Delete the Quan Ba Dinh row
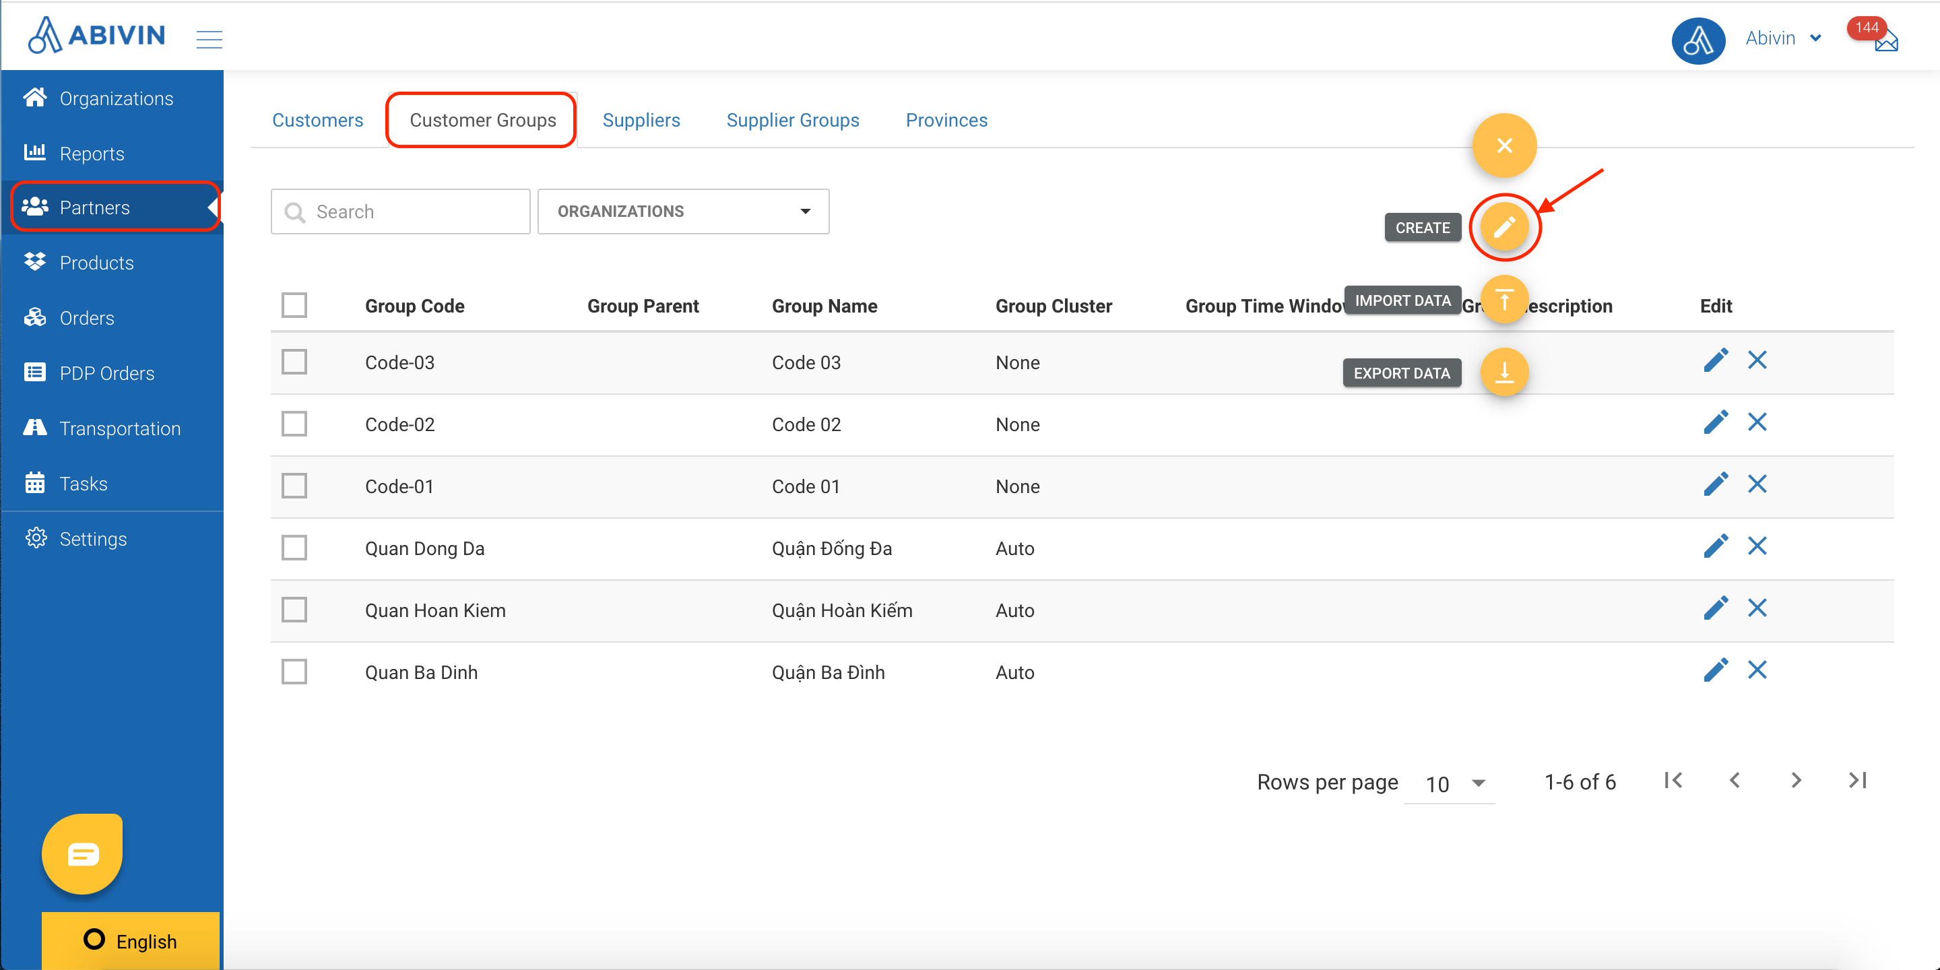The image size is (1940, 970). tap(1757, 670)
